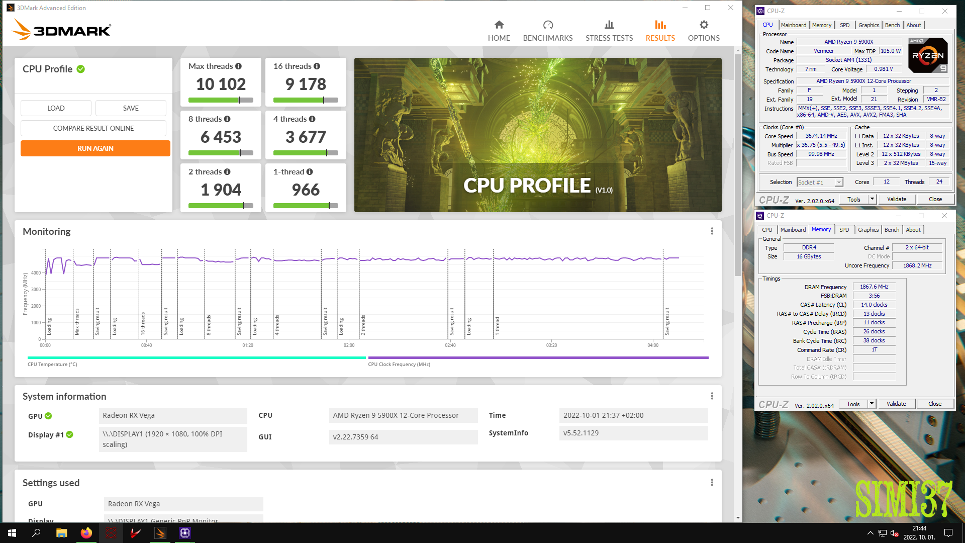
Task: Click LOAD button
Action: coord(56,108)
